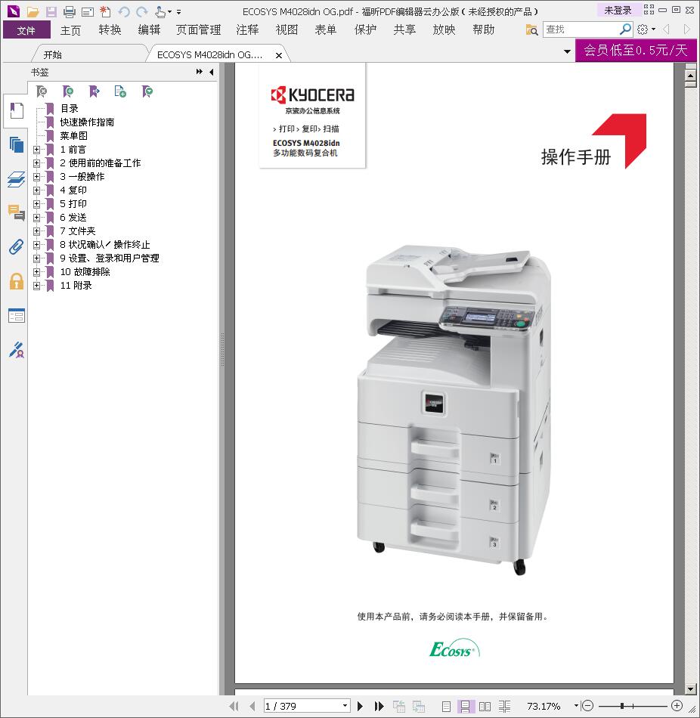The width and height of the screenshot is (700, 718).
Task: Expand the '11 附录' bookmark
Action: click(36, 285)
